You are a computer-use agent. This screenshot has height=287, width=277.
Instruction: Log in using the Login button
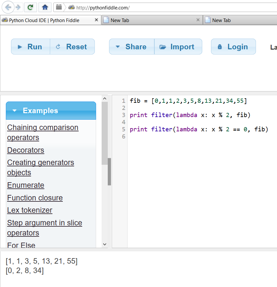233,46
